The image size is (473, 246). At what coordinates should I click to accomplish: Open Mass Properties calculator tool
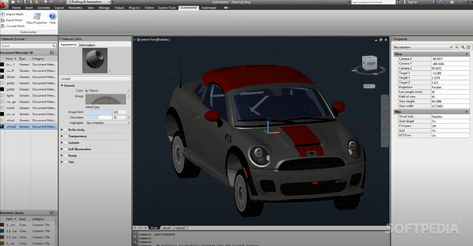coord(37,18)
